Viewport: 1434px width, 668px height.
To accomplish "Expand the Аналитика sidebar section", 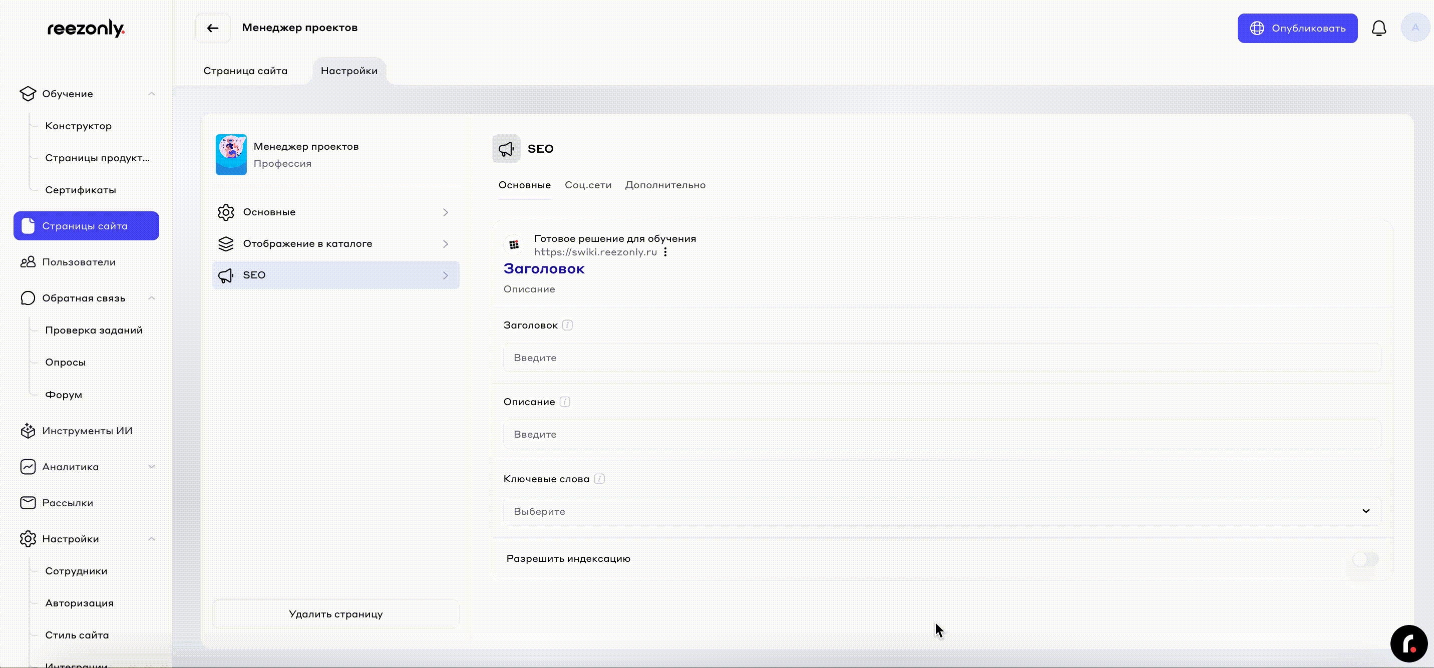I will [151, 467].
